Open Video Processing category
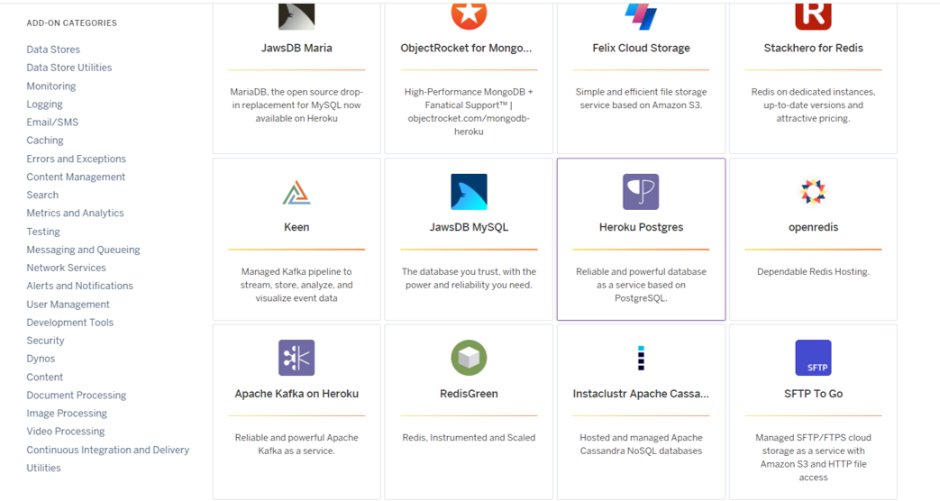Viewport: 940px width, 501px height. [66, 431]
